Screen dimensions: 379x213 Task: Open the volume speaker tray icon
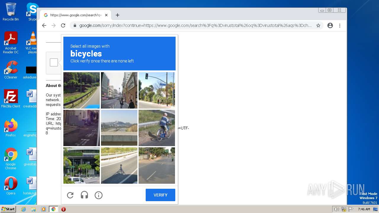pyautogui.click(x=337, y=209)
